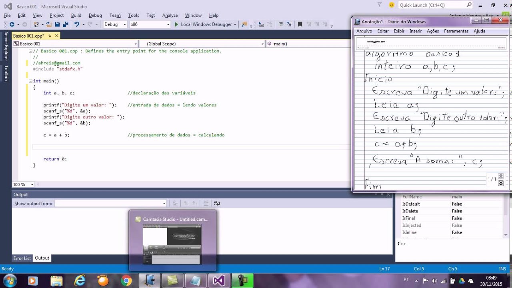Open the Inserir menu in Diário window

[416, 31]
